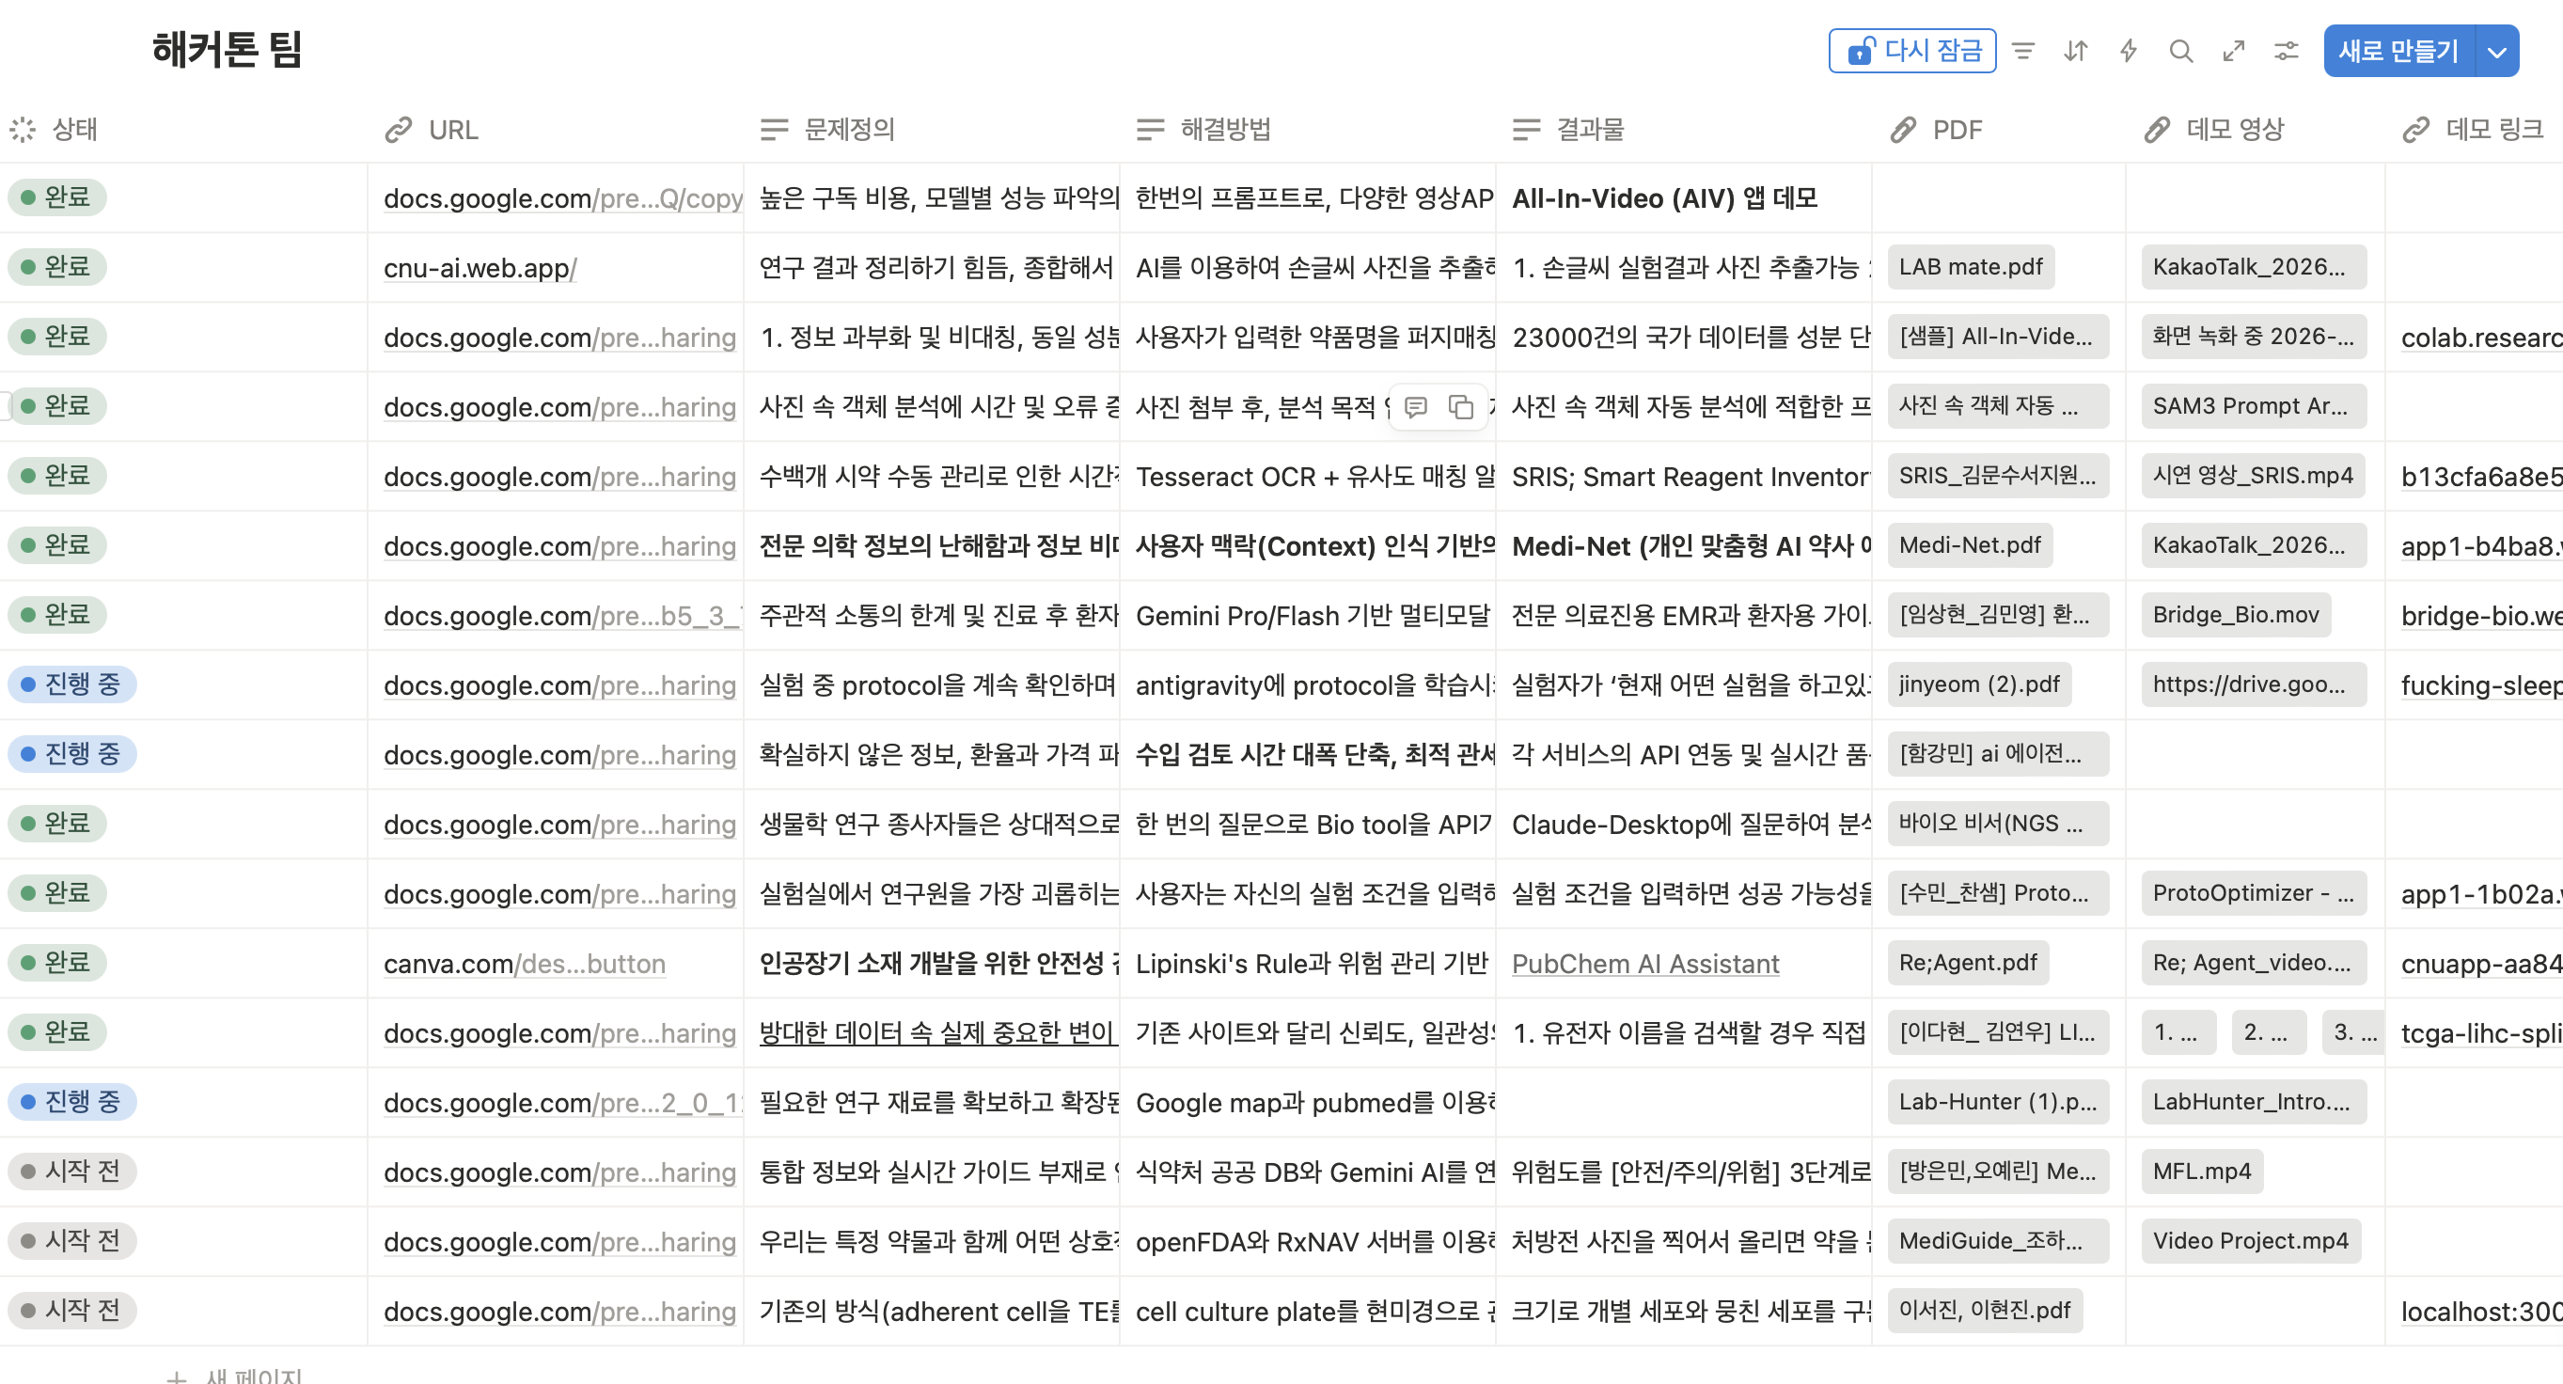This screenshot has width=2563, height=1384.
Task: Open the view settings sliders icon
Action: (2287, 51)
